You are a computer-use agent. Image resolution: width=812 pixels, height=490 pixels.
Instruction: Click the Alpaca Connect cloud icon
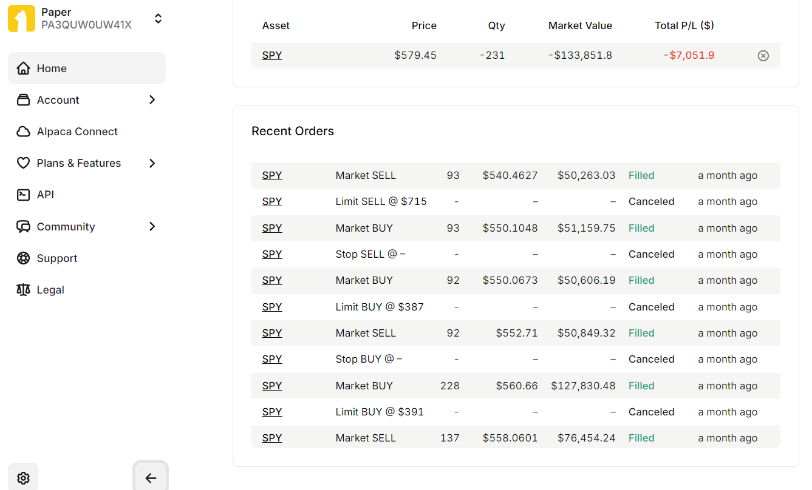click(x=23, y=132)
